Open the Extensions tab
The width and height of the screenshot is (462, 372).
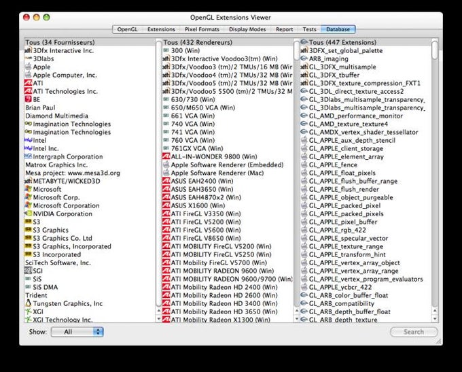pyautogui.click(x=161, y=29)
